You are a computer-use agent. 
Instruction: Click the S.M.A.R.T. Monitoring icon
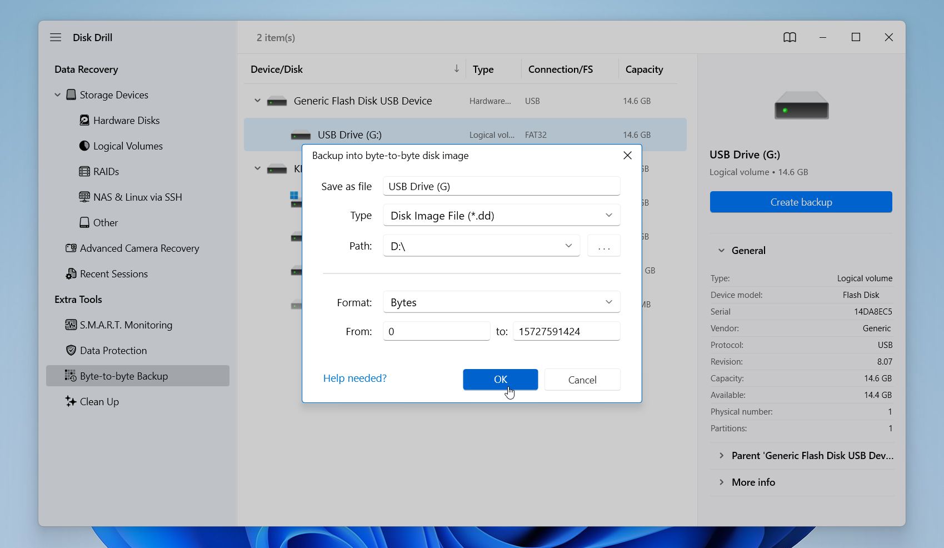pos(70,325)
